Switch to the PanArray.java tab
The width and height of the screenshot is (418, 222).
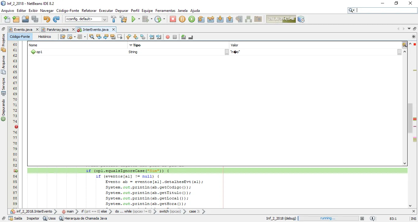tap(58, 30)
